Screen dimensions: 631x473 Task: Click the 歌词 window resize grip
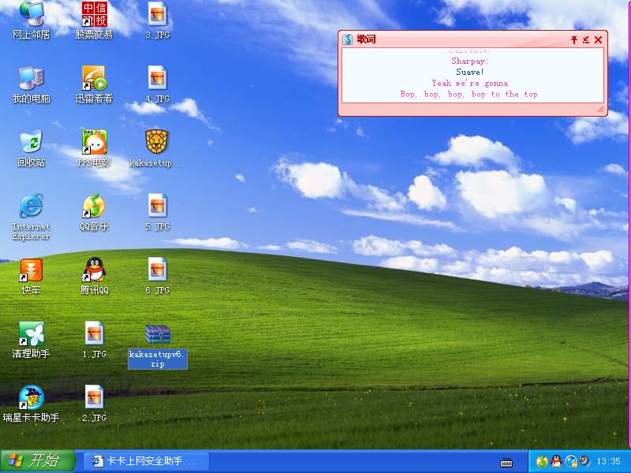pos(600,109)
